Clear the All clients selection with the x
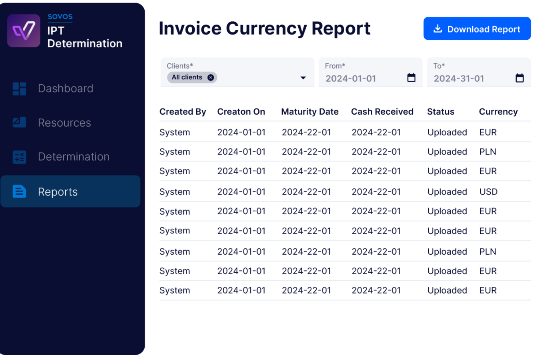Screen dimensions: 534x356 click(210, 77)
